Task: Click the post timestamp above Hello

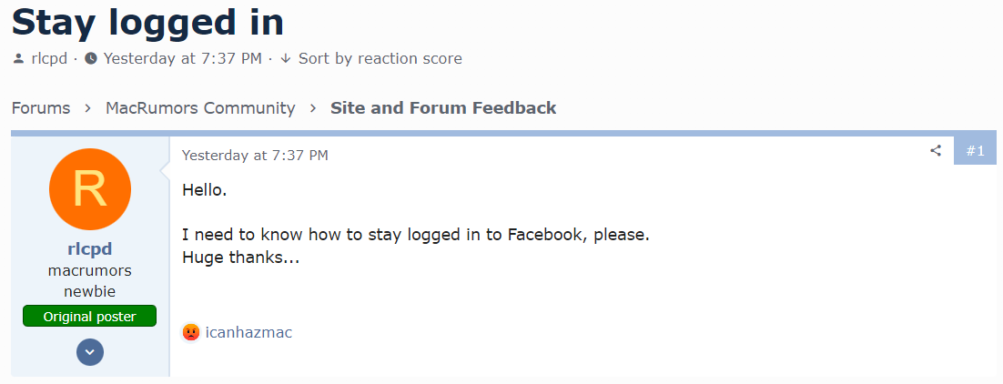Action: coord(255,155)
